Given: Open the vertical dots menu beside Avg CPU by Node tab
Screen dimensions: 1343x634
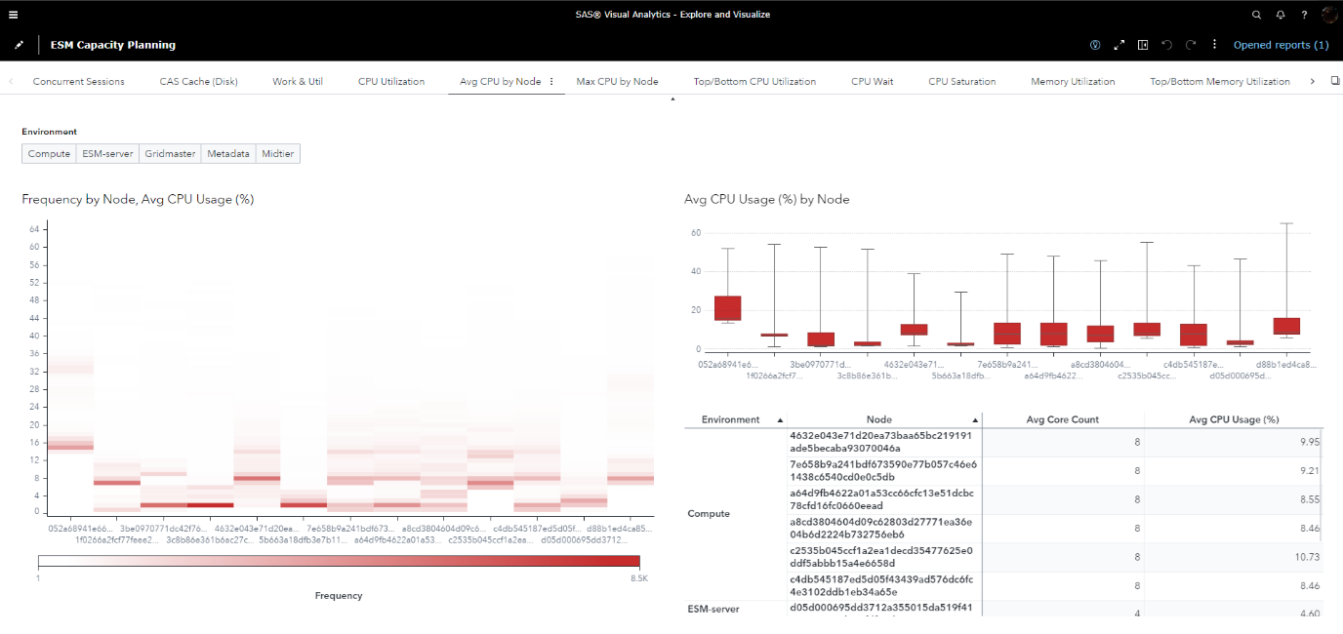Looking at the screenshot, I should [551, 82].
